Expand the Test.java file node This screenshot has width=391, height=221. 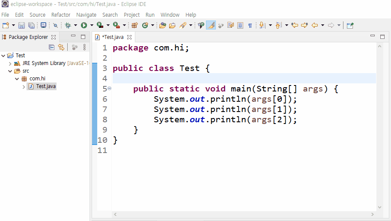coord(24,87)
